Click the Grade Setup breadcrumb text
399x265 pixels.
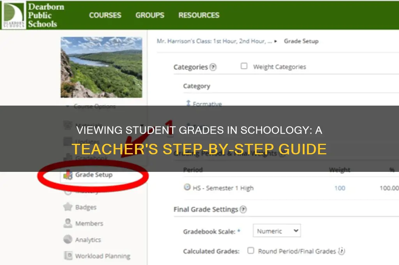click(x=301, y=41)
